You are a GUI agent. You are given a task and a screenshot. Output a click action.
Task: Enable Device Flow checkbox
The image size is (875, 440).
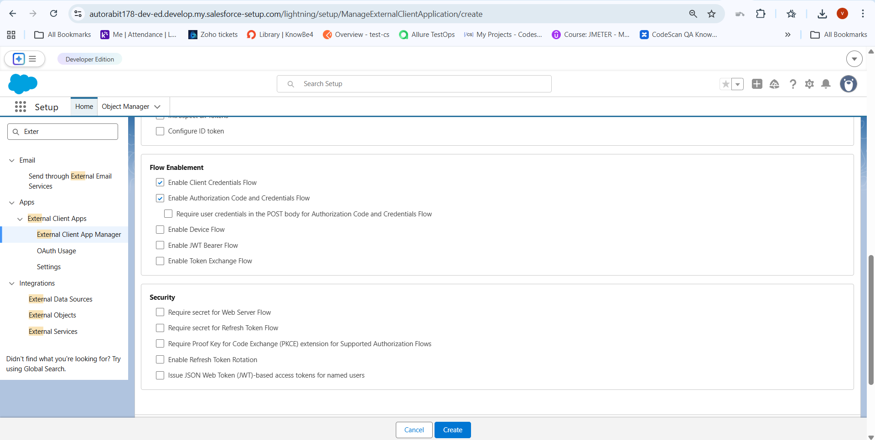pyautogui.click(x=160, y=230)
